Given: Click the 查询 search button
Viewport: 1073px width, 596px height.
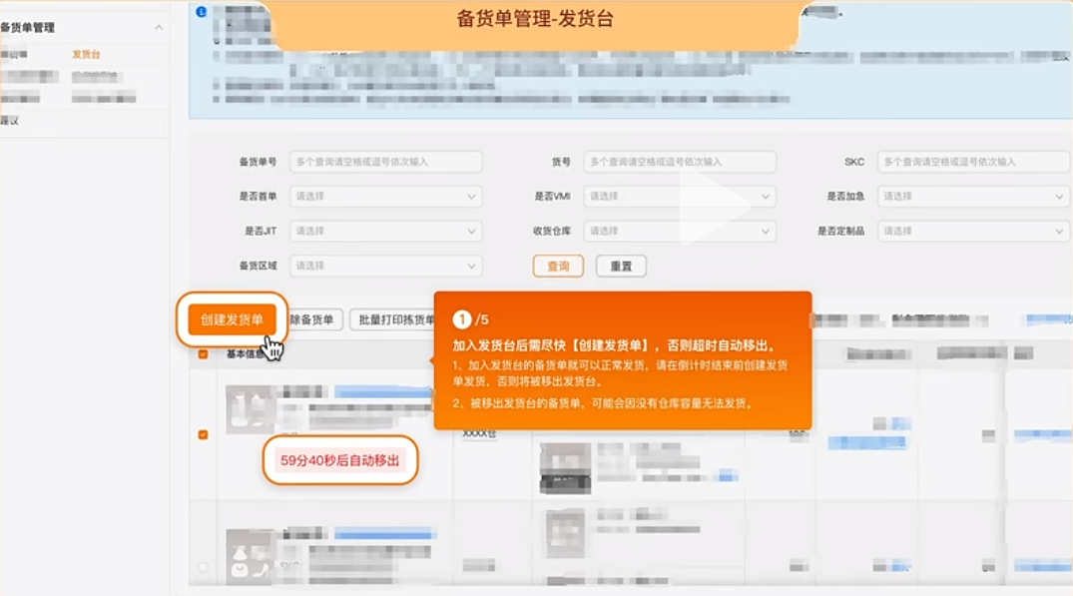Looking at the screenshot, I should coord(558,267).
